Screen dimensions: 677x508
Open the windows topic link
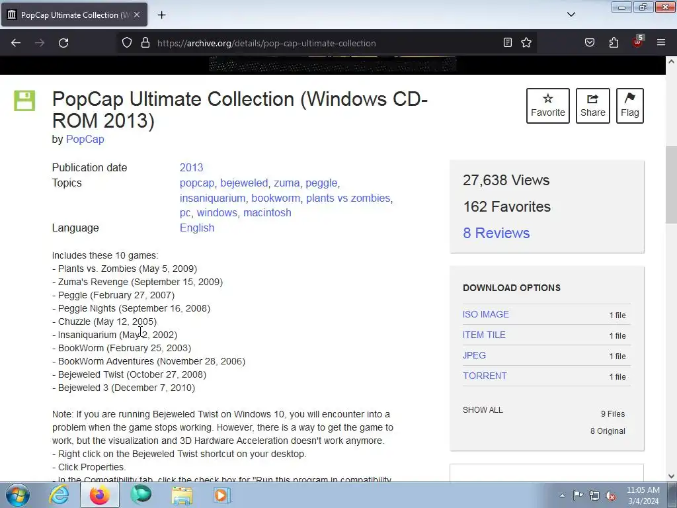point(217,213)
